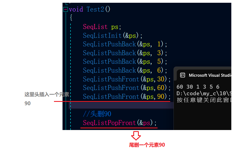Click the red down arrow annotation

[x=136, y=136]
